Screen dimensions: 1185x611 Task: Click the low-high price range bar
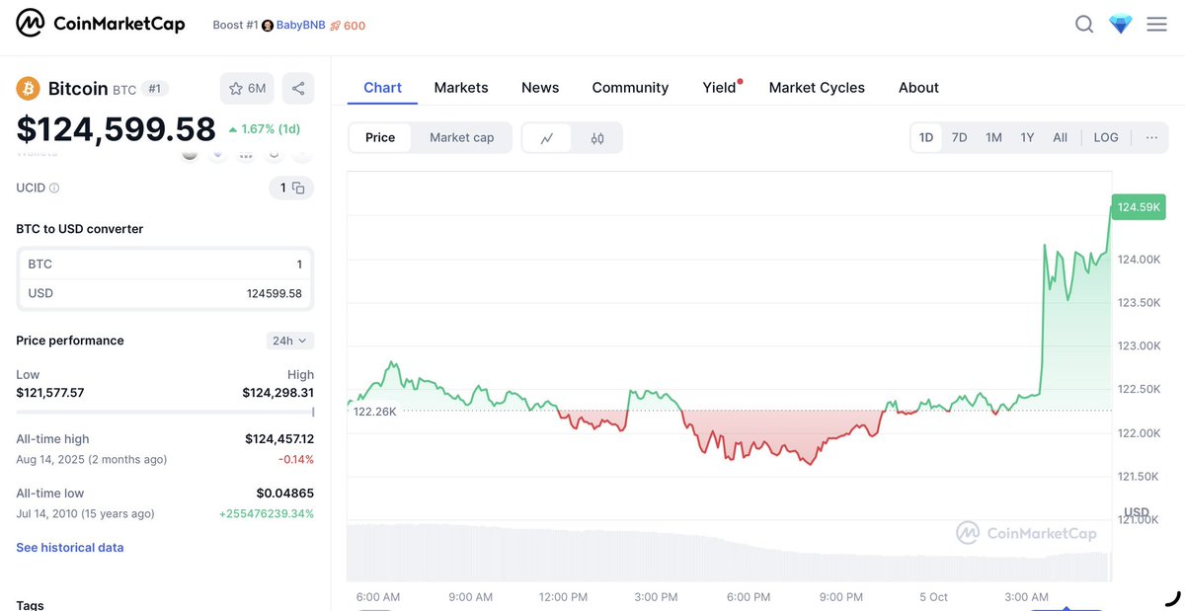165,412
